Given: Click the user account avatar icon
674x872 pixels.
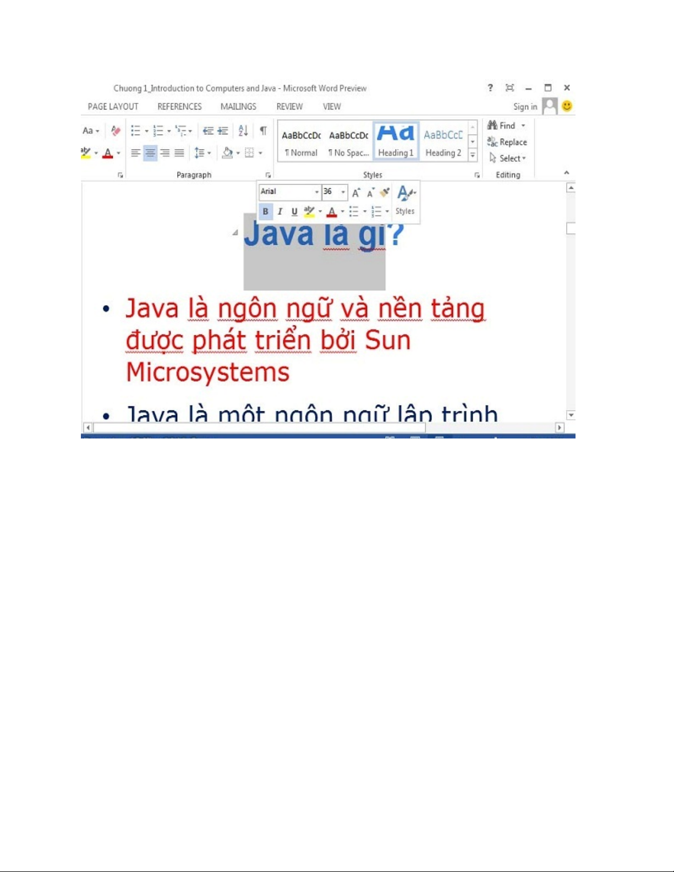Looking at the screenshot, I should [x=550, y=106].
